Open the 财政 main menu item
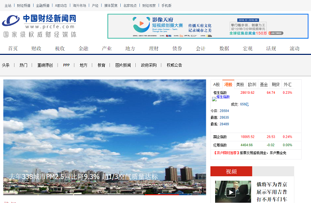This screenshot has height=203, width=311. coord(36,48)
